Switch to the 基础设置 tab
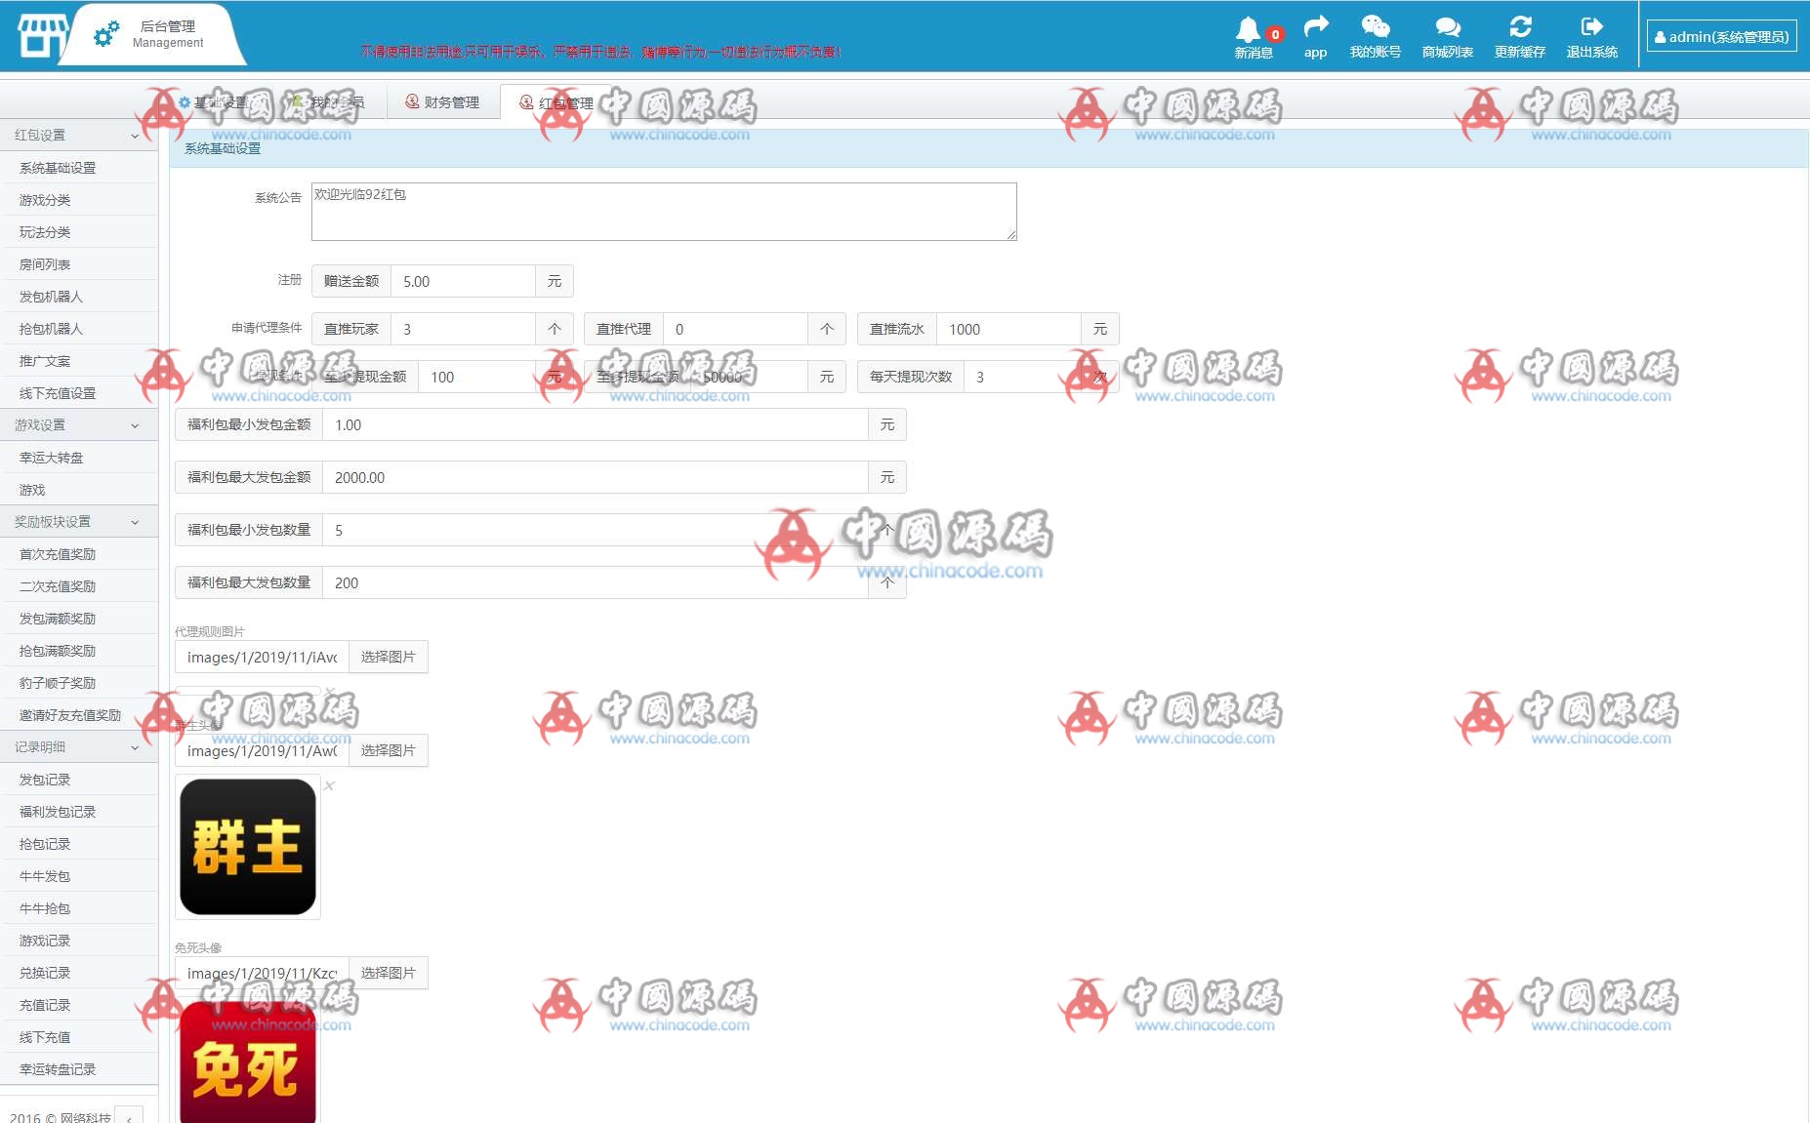This screenshot has height=1123, width=1810. point(212,102)
